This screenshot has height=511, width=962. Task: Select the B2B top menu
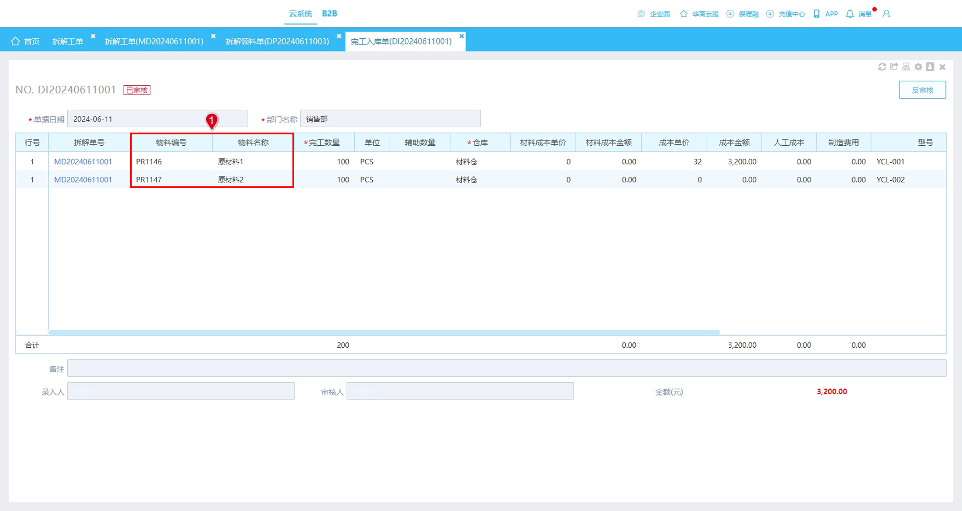pos(329,14)
